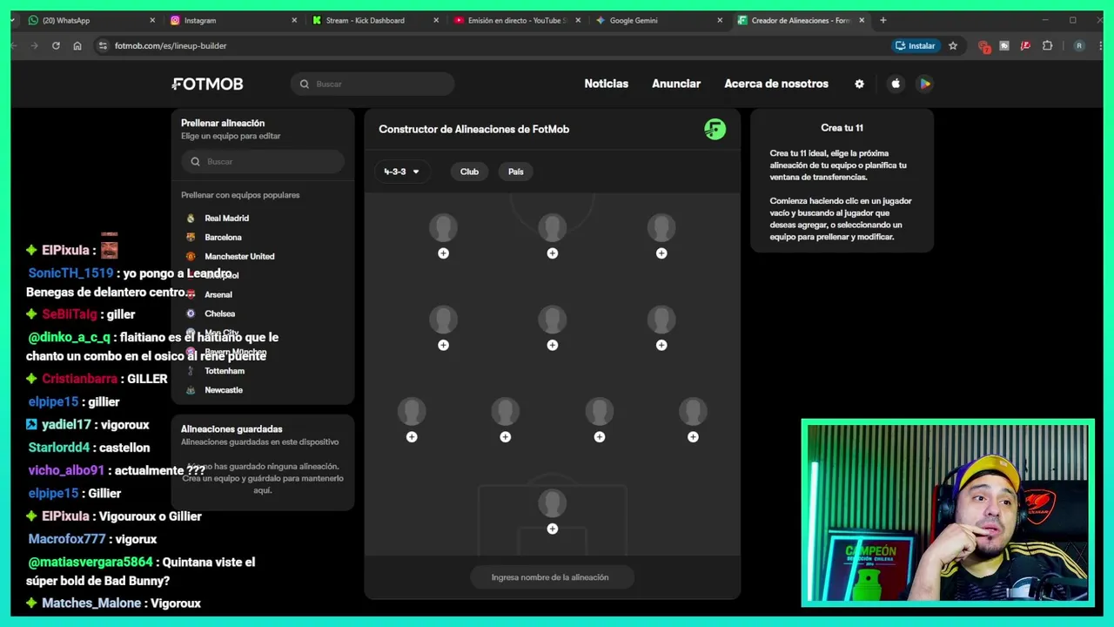Click team search field in Prellenar panel
Screen dimensions: 1114x627
coord(263,161)
